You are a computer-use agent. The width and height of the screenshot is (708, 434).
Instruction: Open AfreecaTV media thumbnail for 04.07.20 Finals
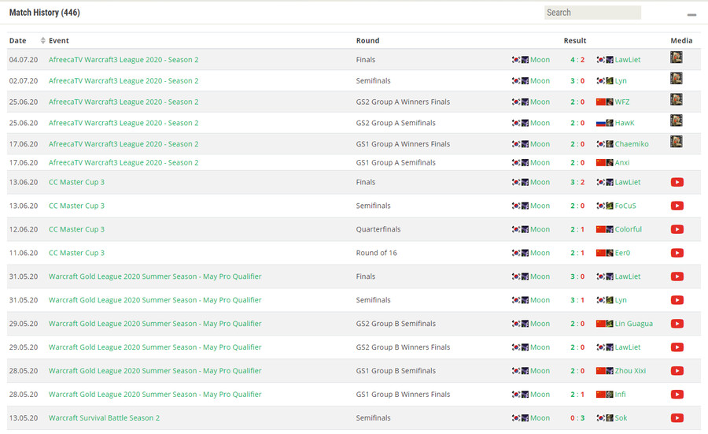(676, 57)
